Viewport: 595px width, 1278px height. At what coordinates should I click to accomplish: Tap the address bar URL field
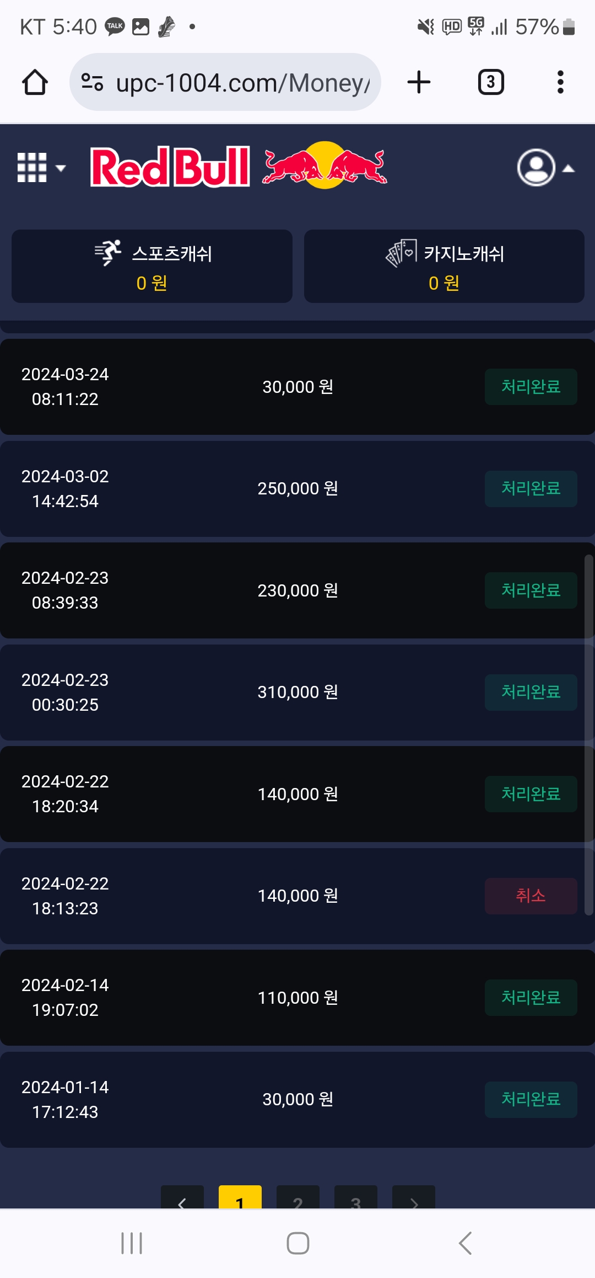point(242,83)
